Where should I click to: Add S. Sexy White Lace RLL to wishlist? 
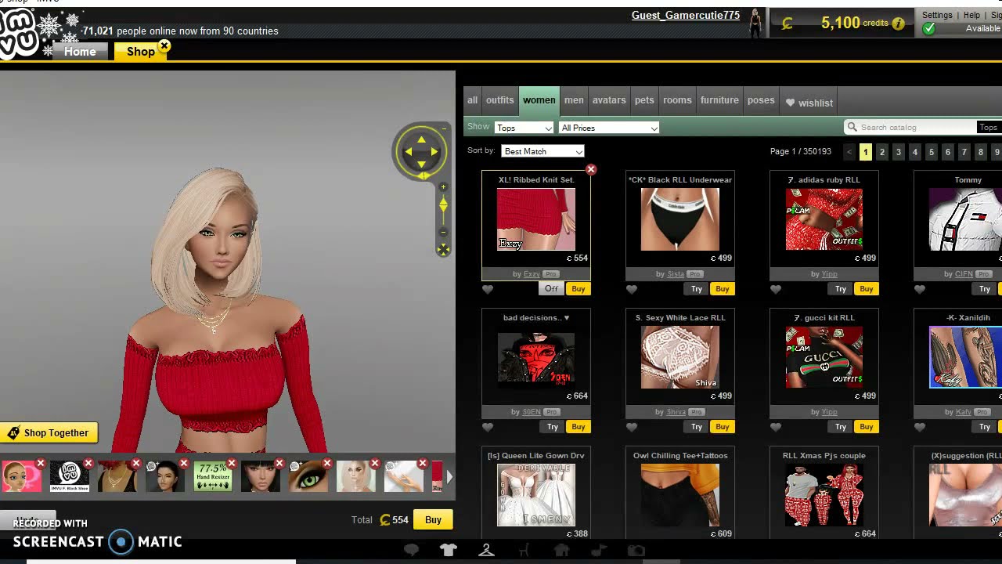pos(632,428)
